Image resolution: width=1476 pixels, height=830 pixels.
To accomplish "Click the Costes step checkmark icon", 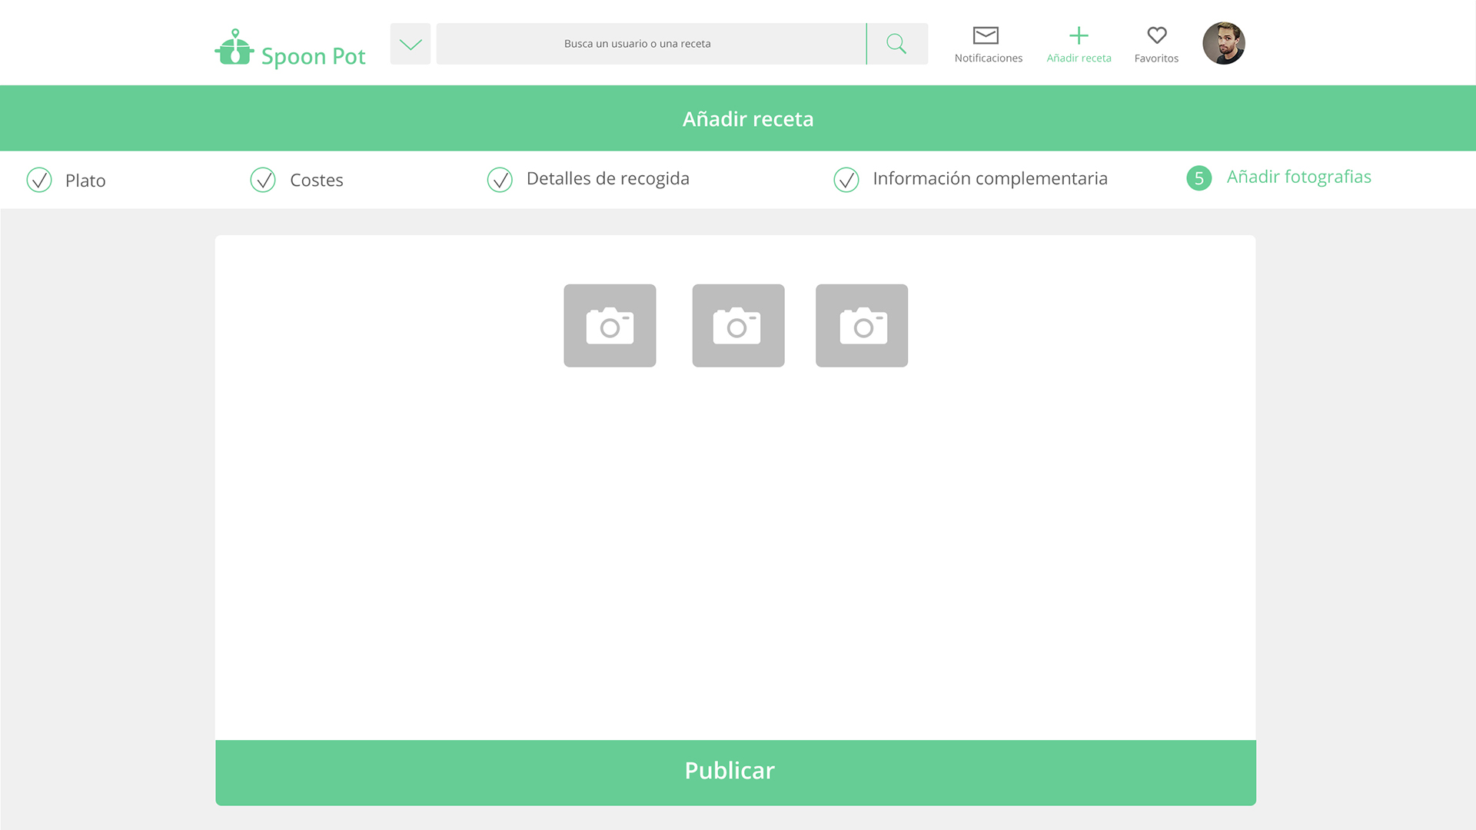I will (263, 180).
